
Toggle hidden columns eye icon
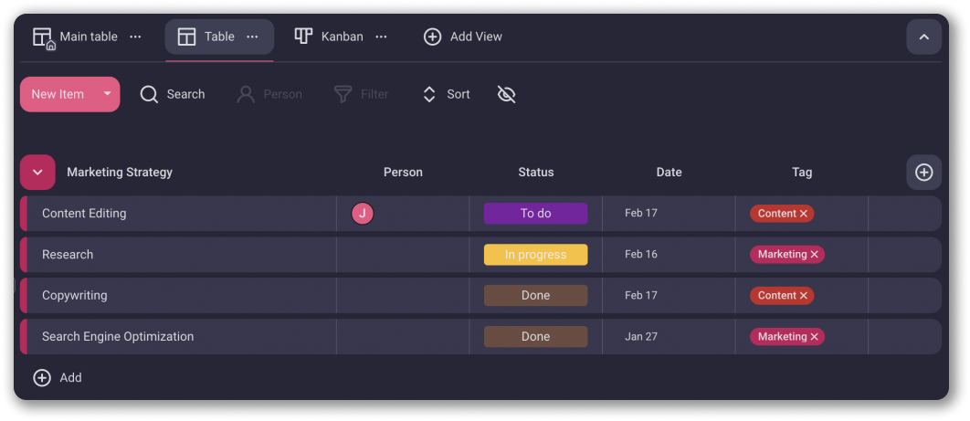507,94
